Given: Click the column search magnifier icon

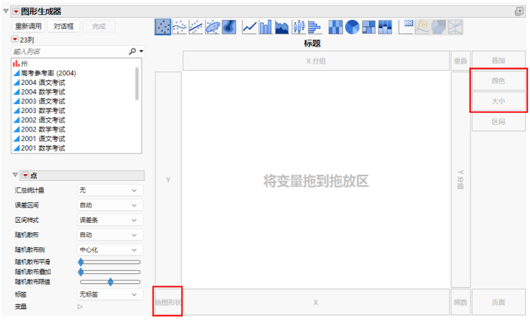Looking at the screenshot, I should pos(132,51).
